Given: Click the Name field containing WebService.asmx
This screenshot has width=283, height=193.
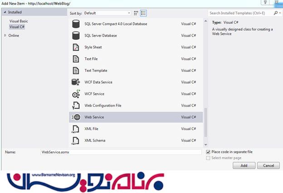Looking at the screenshot, I should (120, 152).
